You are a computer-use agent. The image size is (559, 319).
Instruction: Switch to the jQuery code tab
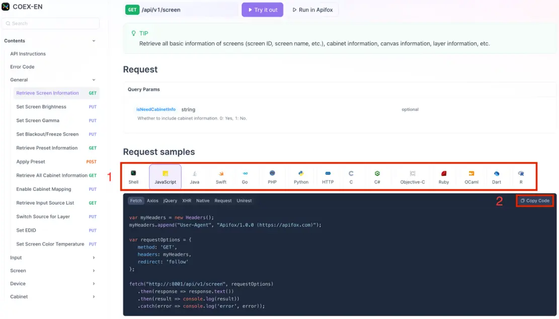point(170,200)
